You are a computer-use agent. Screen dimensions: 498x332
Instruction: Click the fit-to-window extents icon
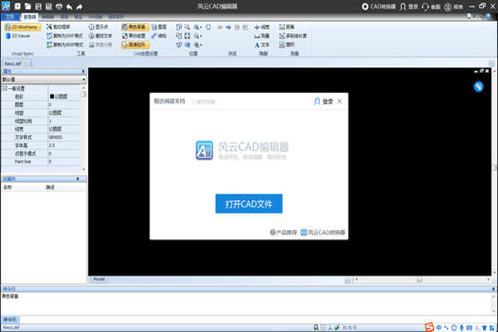tap(188, 36)
